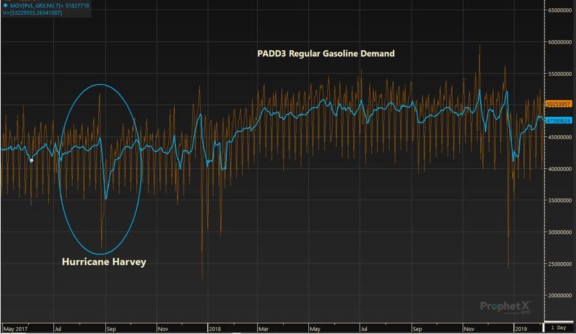Screen dimensions: 576x334
Task: Click the white dot marker on the blue line
Action: tap(31, 161)
